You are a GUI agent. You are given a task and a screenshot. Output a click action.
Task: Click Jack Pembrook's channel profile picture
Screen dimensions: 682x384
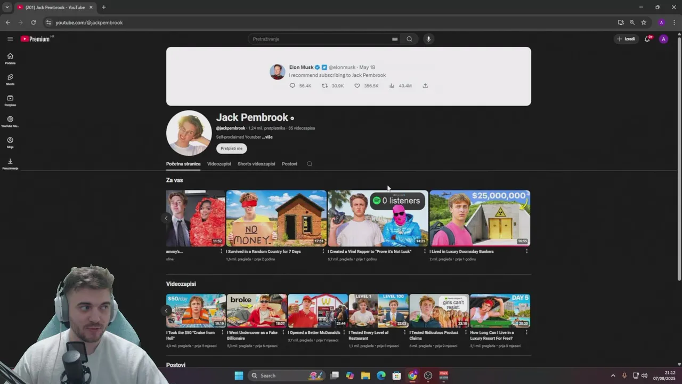(x=189, y=133)
